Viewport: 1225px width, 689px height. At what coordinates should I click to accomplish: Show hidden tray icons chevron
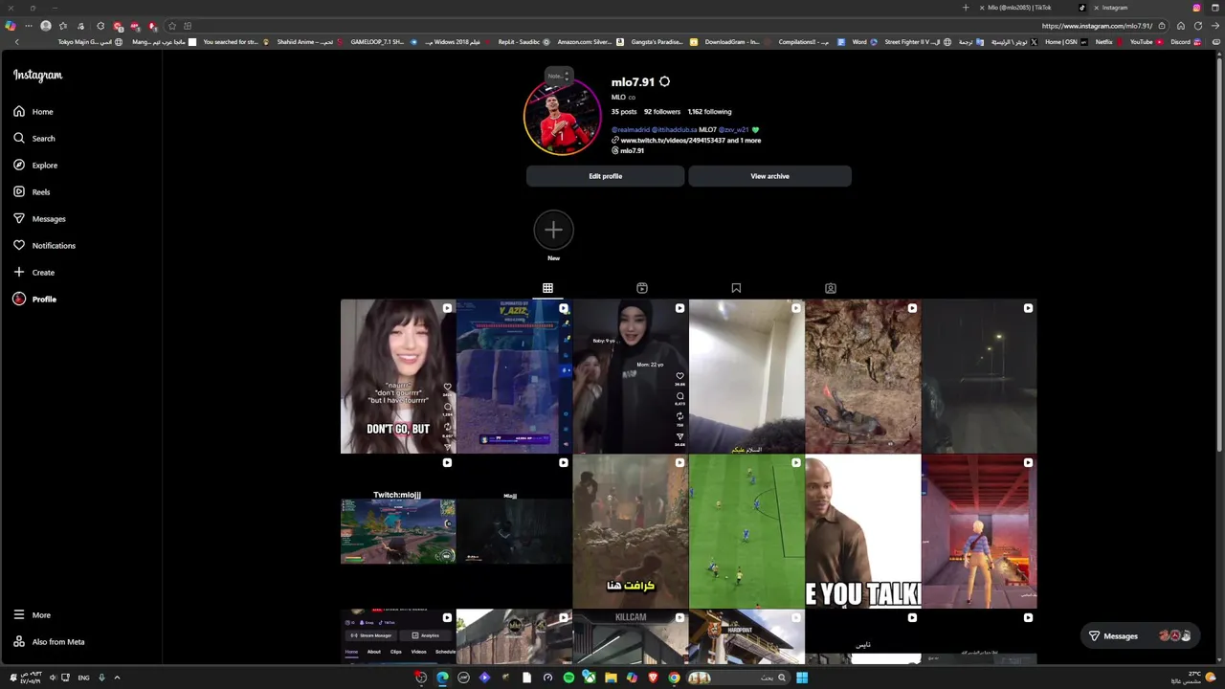tap(117, 678)
